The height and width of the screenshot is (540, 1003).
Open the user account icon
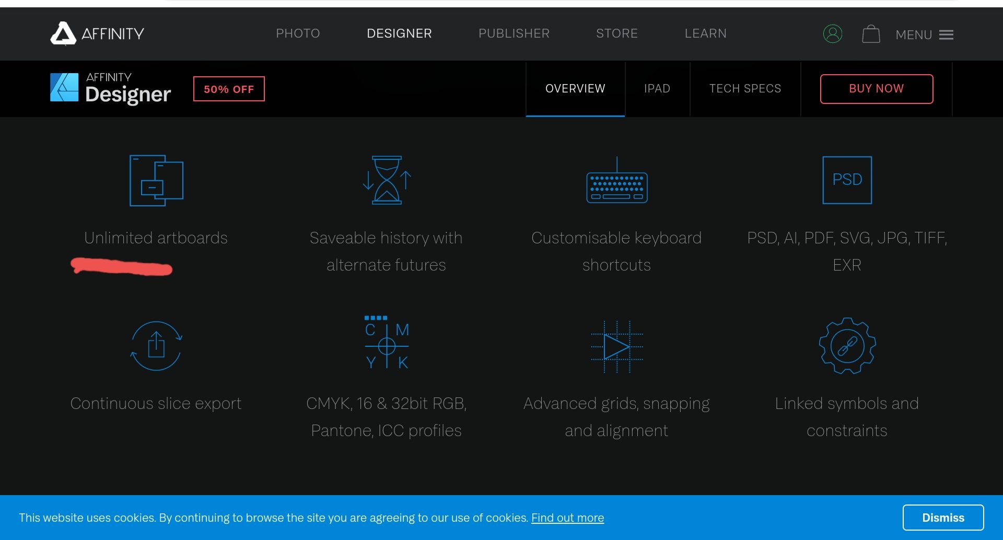pyautogui.click(x=833, y=34)
